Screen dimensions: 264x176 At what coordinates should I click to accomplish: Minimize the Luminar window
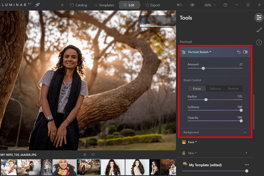pyautogui.click(x=237, y=5)
